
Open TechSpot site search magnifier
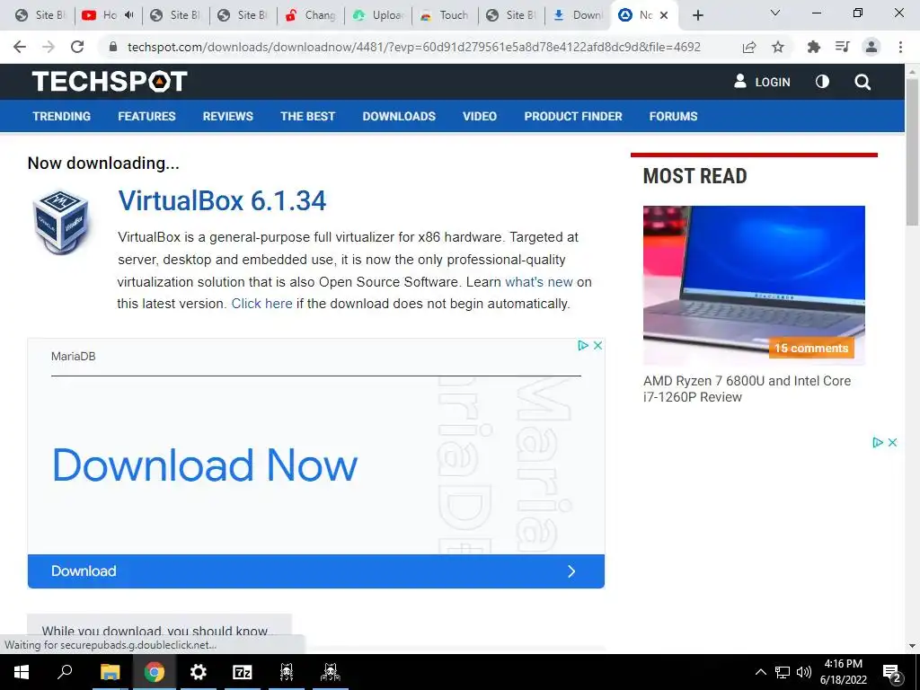tap(862, 82)
